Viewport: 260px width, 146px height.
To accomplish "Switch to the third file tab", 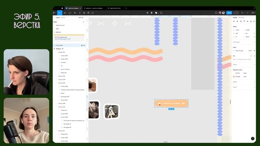I will point(115,8).
